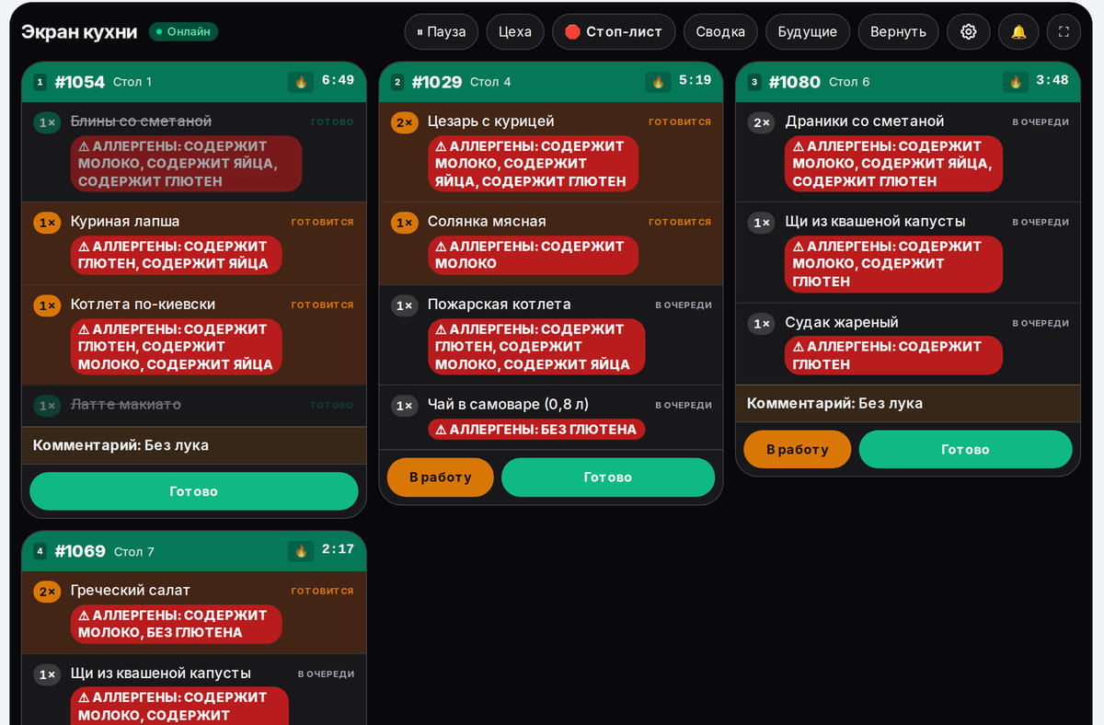
Task: Open the Сводка summary
Action: (720, 31)
